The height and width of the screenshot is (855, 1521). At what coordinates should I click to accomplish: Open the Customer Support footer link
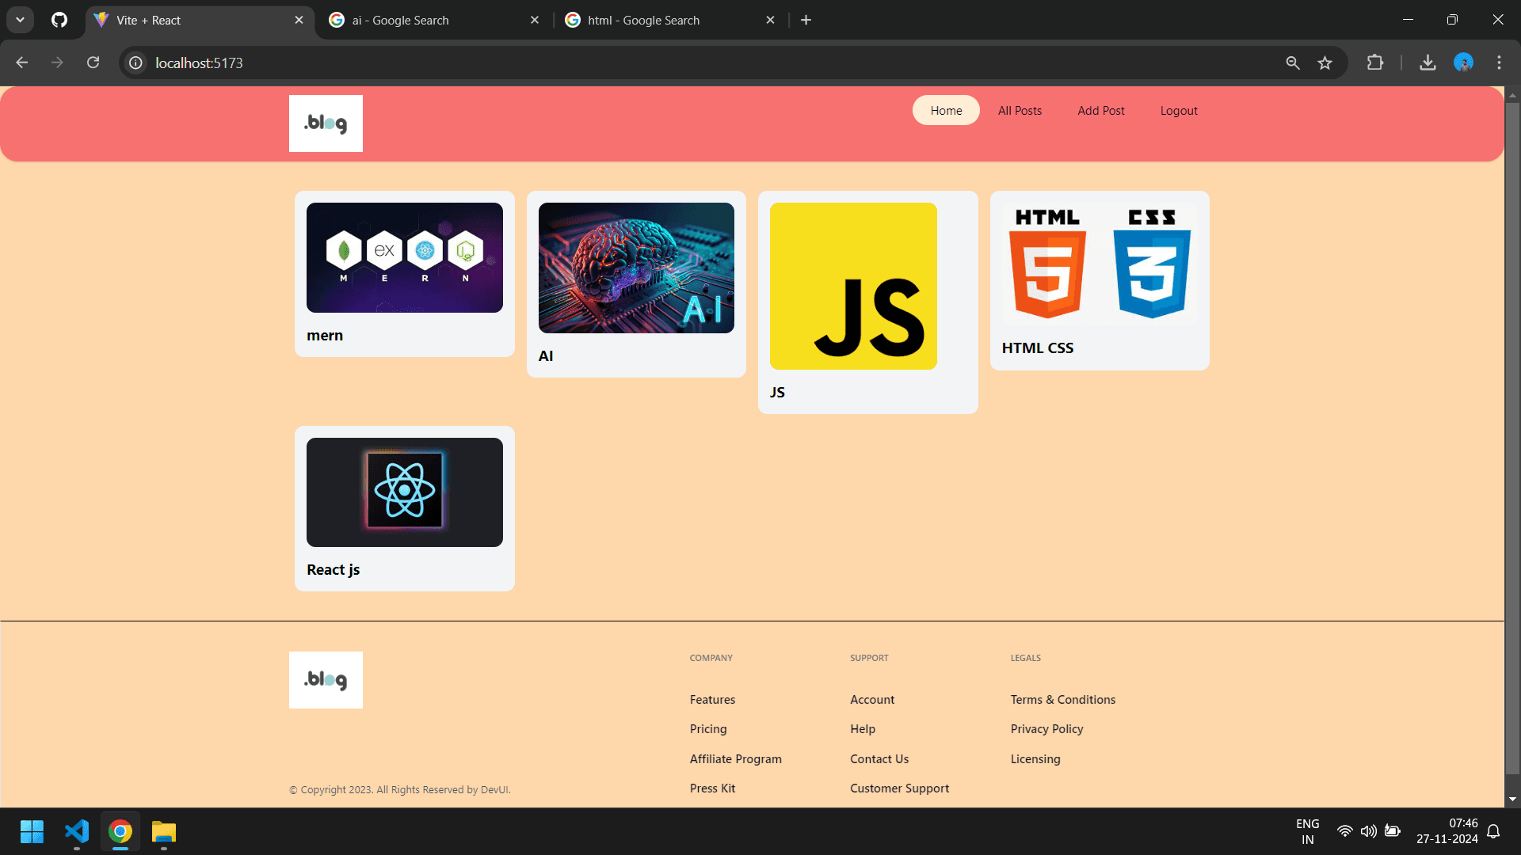899,788
